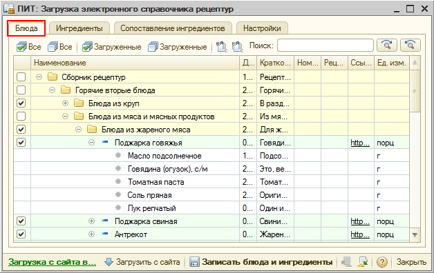This screenshot has width=434, height=273.
Task: Open http link in Поджарка говяжья row
Action: tap(360, 143)
